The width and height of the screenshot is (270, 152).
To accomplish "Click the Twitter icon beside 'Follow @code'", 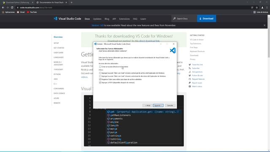I will pos(190,76).
